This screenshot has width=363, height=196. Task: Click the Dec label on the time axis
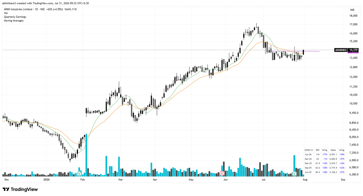point(6,180)
